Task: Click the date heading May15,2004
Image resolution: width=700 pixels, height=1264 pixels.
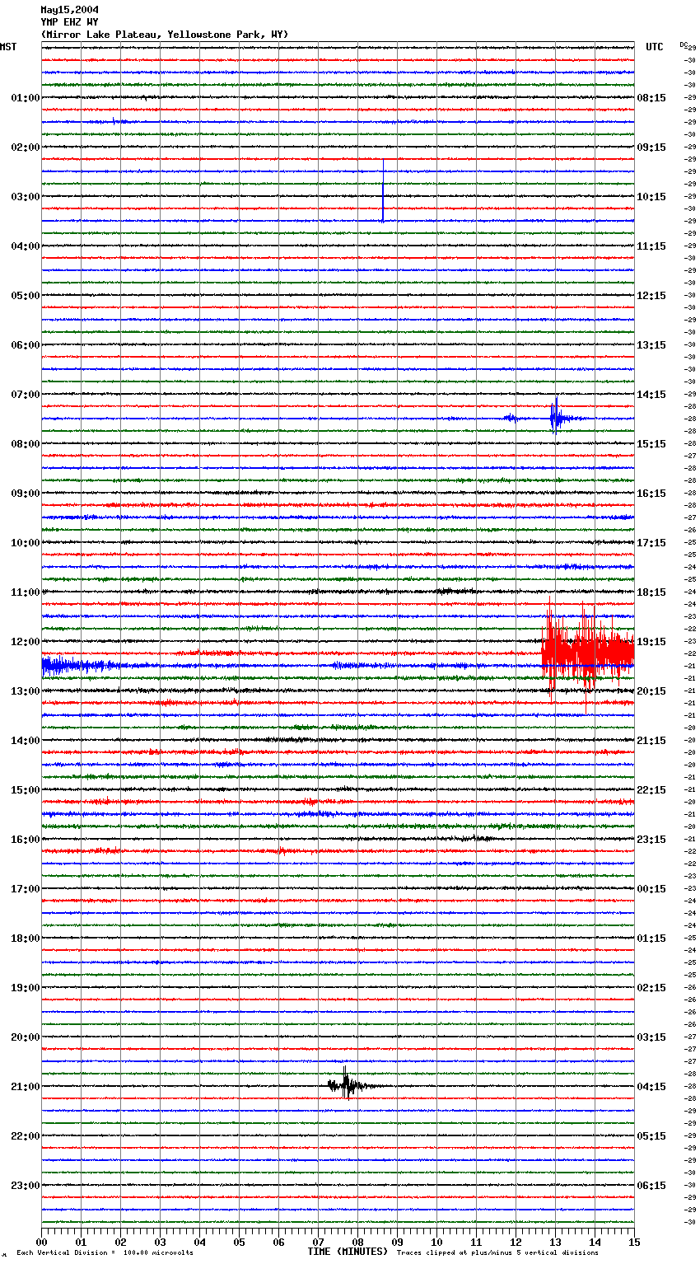Action: point(69,10)
